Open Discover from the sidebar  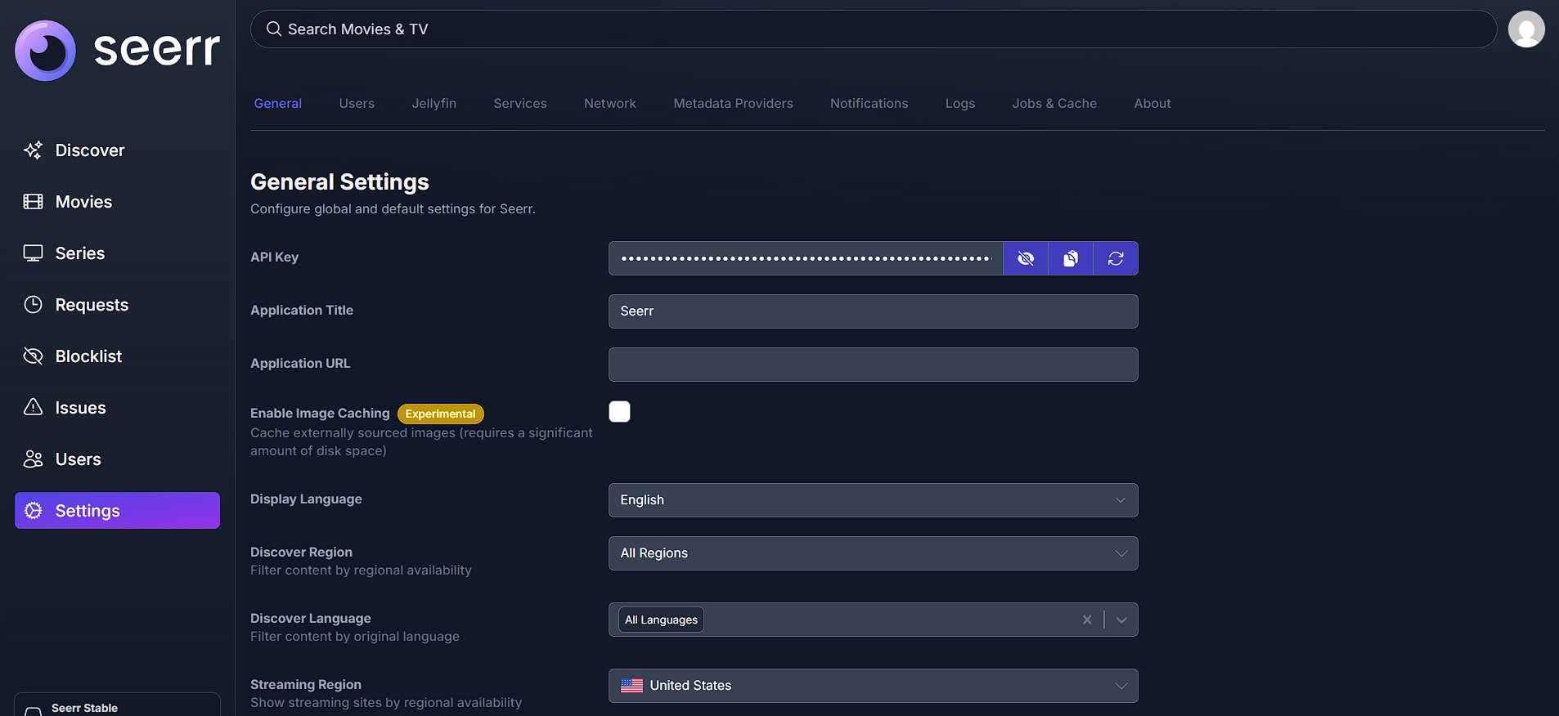(89, 150)
